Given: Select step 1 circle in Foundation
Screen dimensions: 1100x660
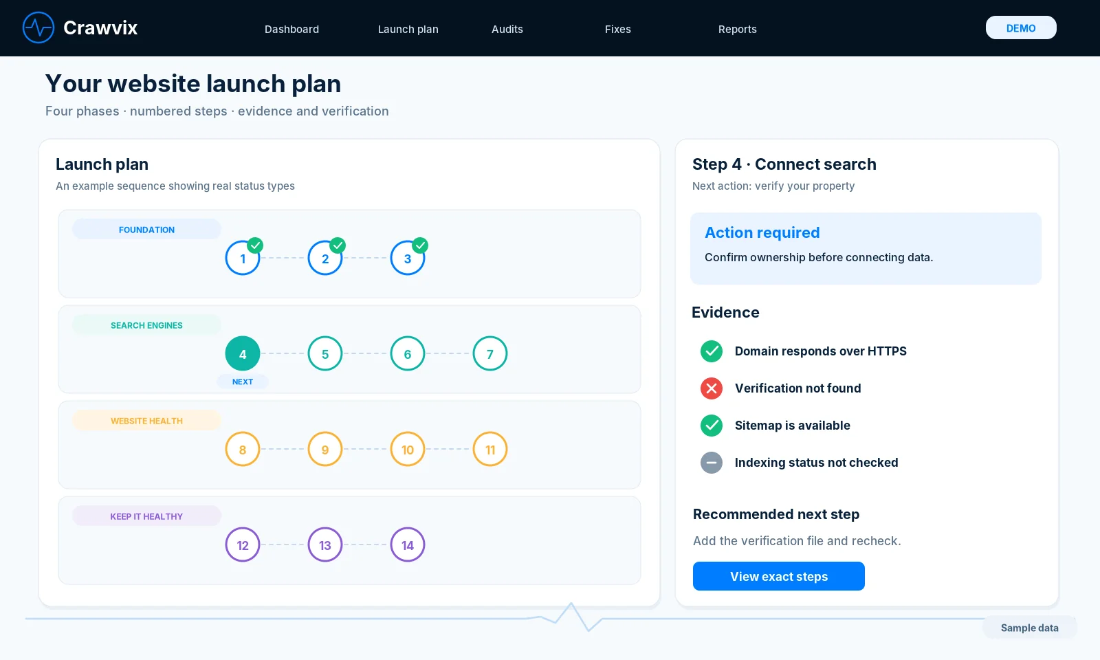Looking at the screenshot, I should click(243, 258).
